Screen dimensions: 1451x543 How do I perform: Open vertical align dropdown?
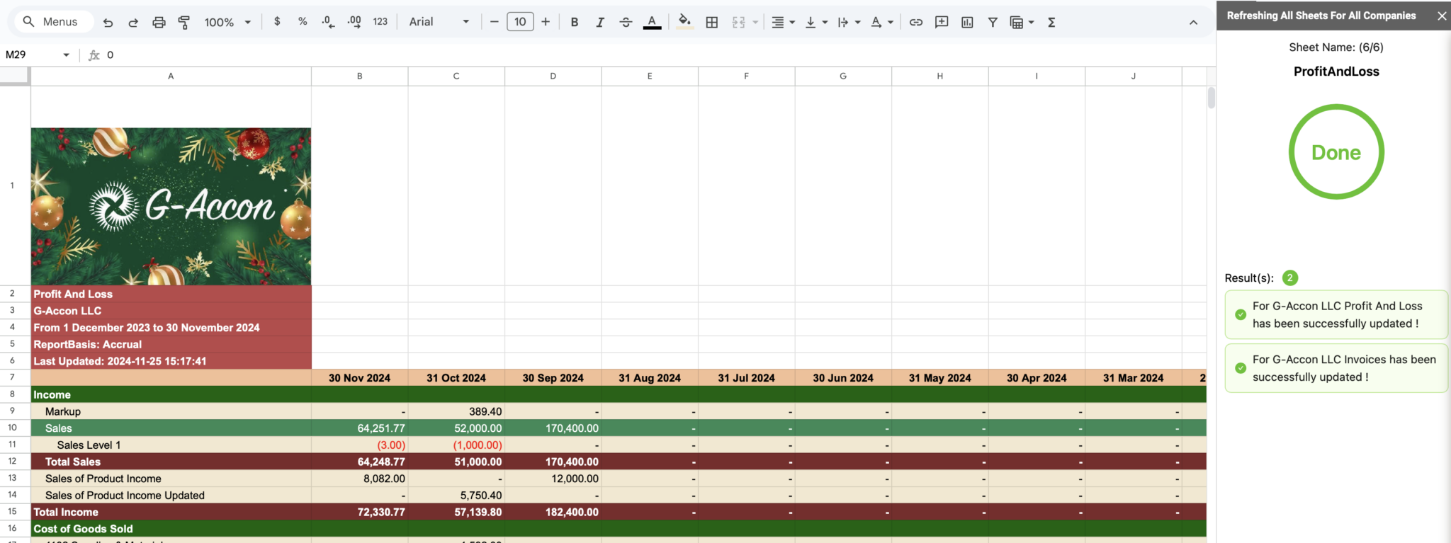[816, 22]
